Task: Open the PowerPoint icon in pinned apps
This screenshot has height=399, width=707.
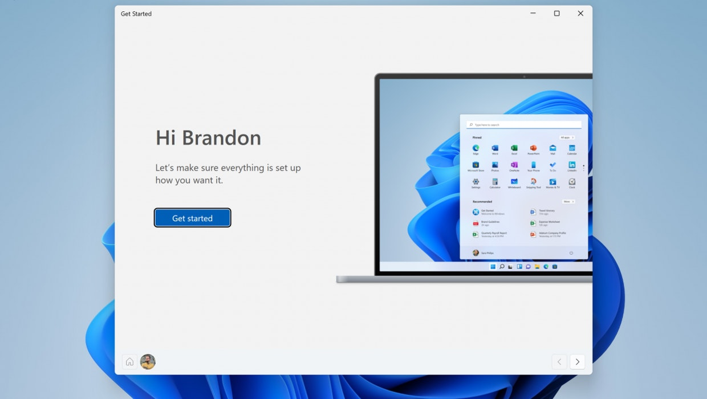Action: [533, 148]
